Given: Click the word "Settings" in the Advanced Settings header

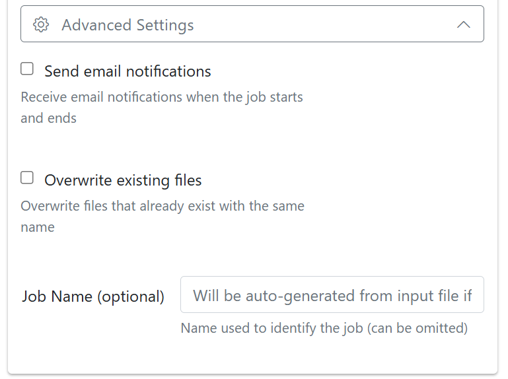Looking at the screenshot, I should (x=165, y=25).
